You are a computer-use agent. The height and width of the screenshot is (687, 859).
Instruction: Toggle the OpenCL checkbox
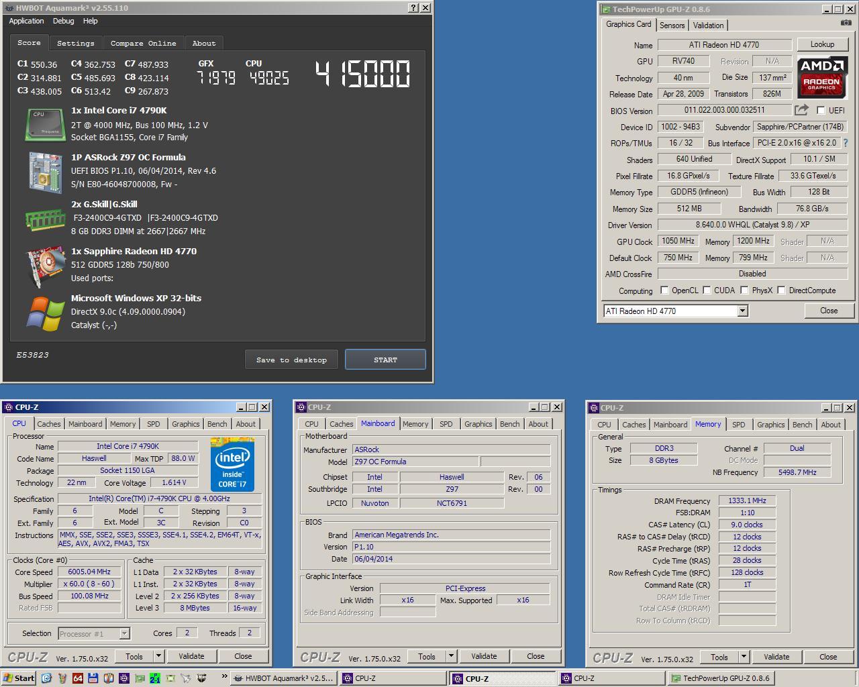[664, 290]
